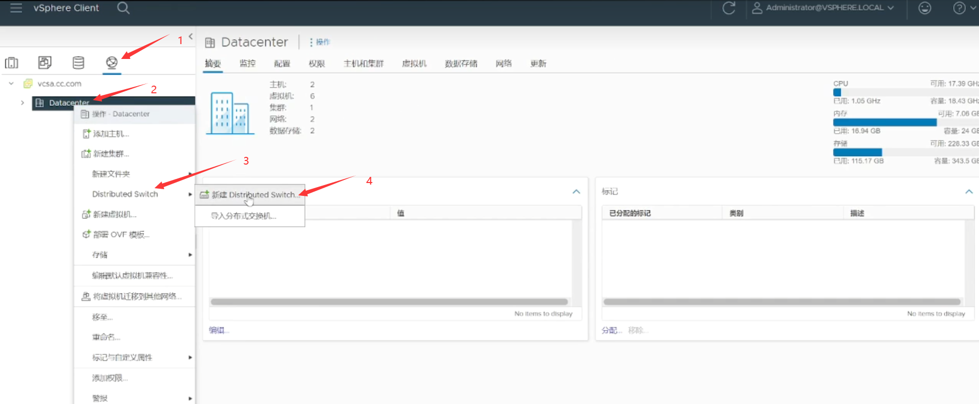The image size is (979, 404).
Task: Click the 移除 link under tags table
Action: (638, 330)
